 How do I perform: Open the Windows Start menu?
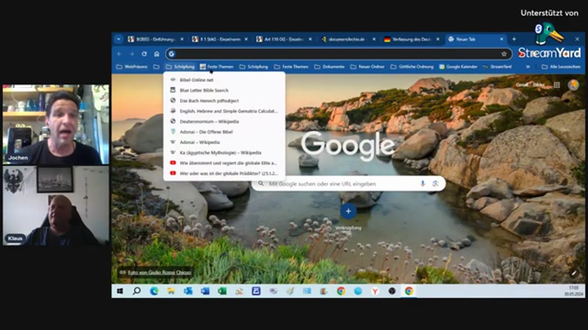point(120,291)
